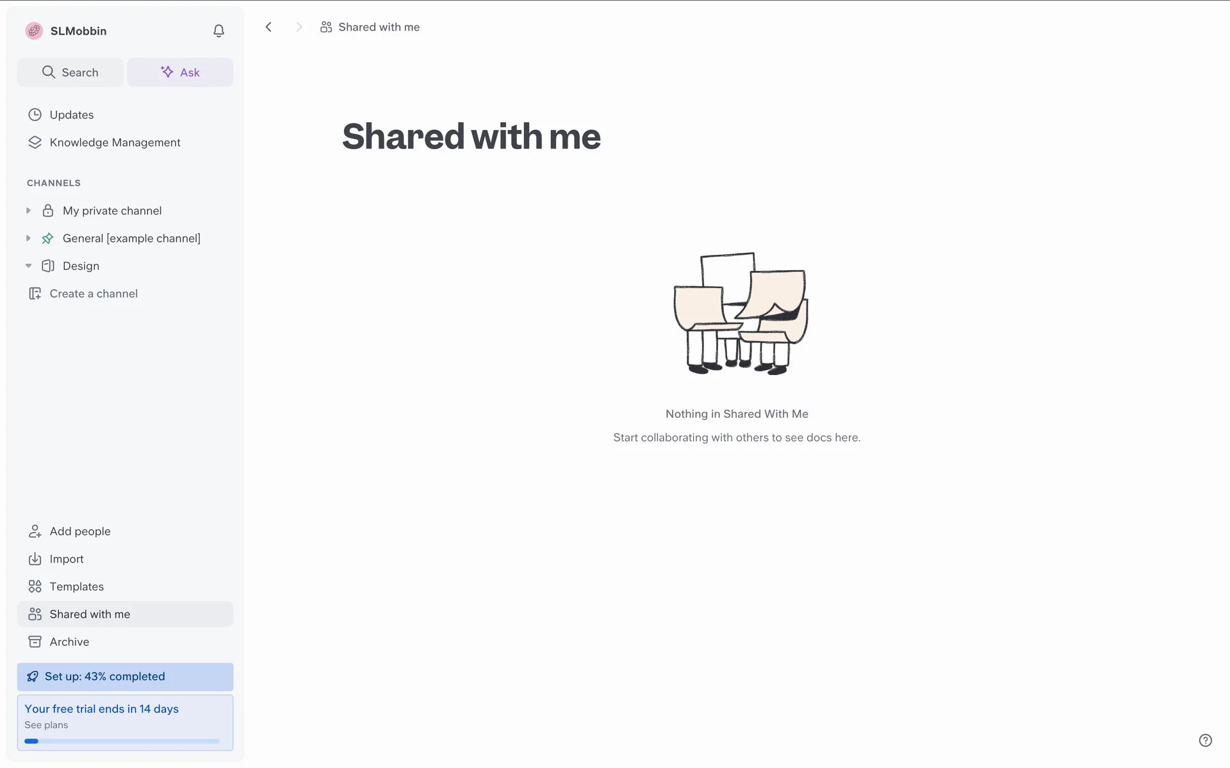
Task: Open the notifications bell
Action: (218, 31)
